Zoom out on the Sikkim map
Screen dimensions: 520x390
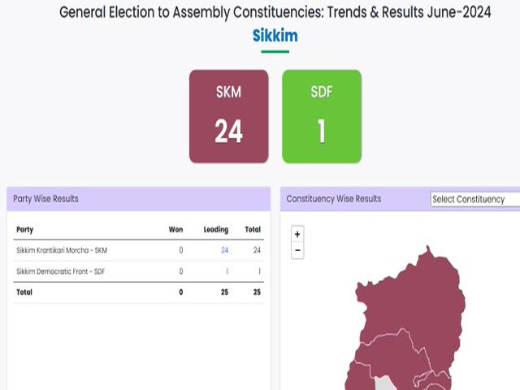click(x=297, y=250)
